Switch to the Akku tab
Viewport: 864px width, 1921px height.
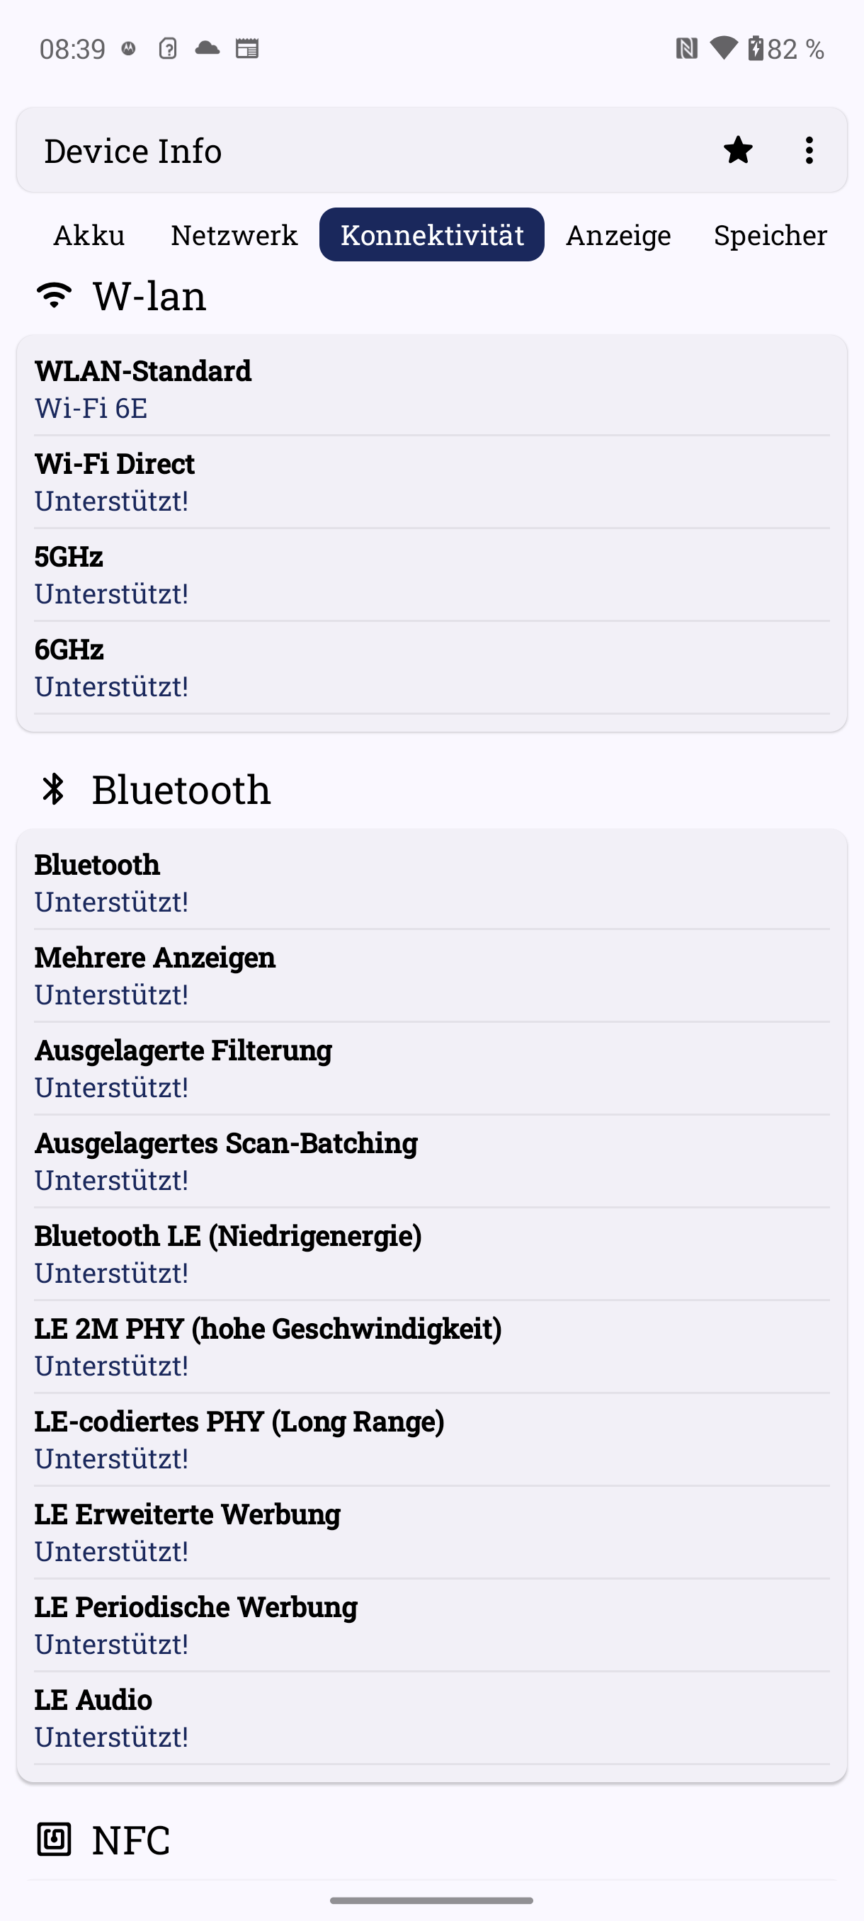click(x=89, y=235)
